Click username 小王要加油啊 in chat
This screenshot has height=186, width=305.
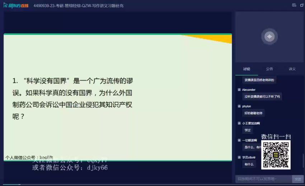251,123
